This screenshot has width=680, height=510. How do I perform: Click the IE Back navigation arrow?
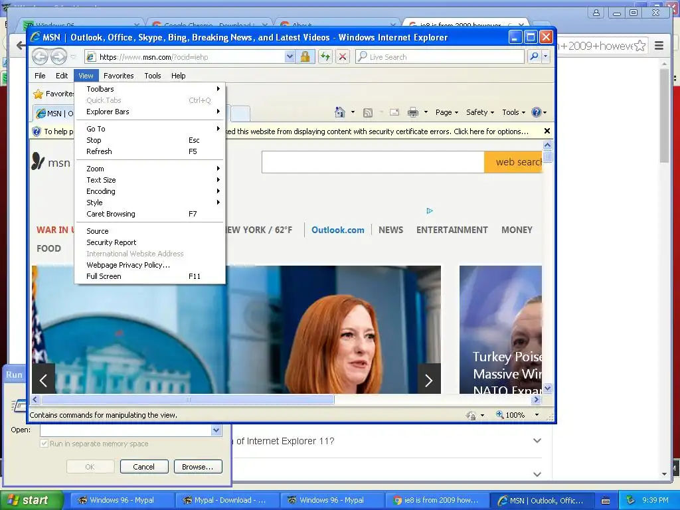[40, 56]
